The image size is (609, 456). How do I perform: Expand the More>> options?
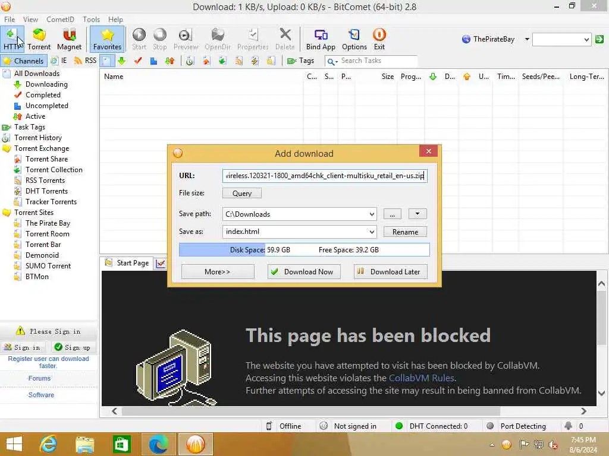coord(218,272)
